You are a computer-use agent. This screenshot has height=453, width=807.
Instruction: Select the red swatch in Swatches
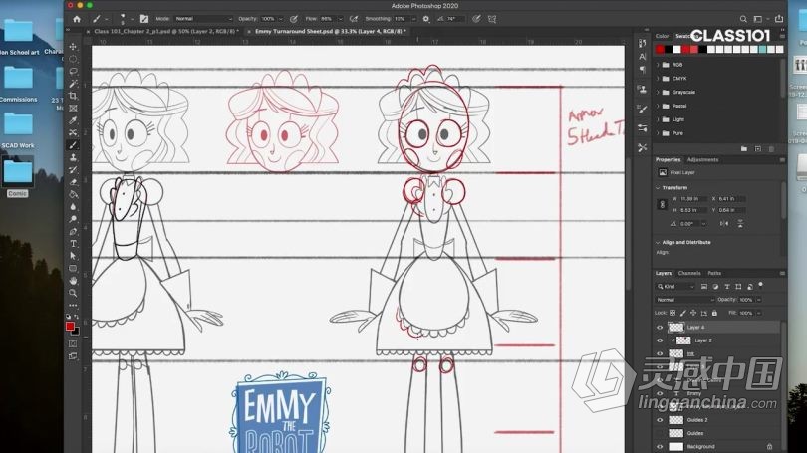coord(661,50)
